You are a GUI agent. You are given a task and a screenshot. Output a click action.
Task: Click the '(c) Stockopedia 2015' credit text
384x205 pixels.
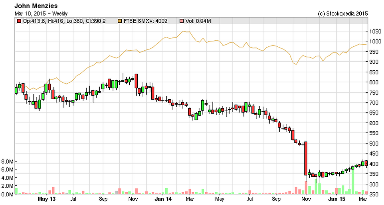tap(342, 14)
